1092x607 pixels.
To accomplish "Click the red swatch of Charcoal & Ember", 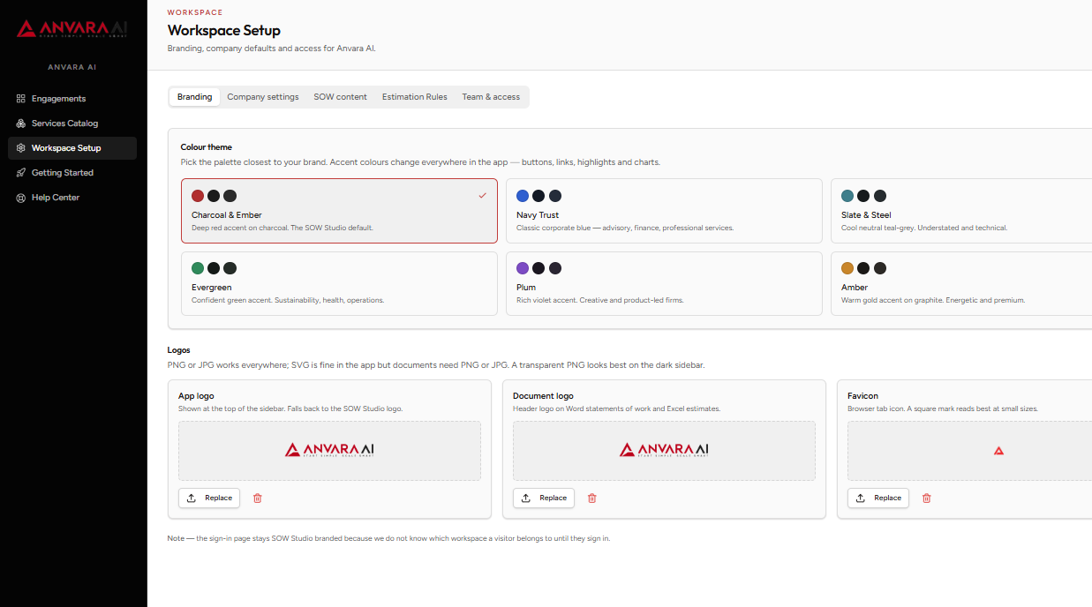I will coord(198,196).
